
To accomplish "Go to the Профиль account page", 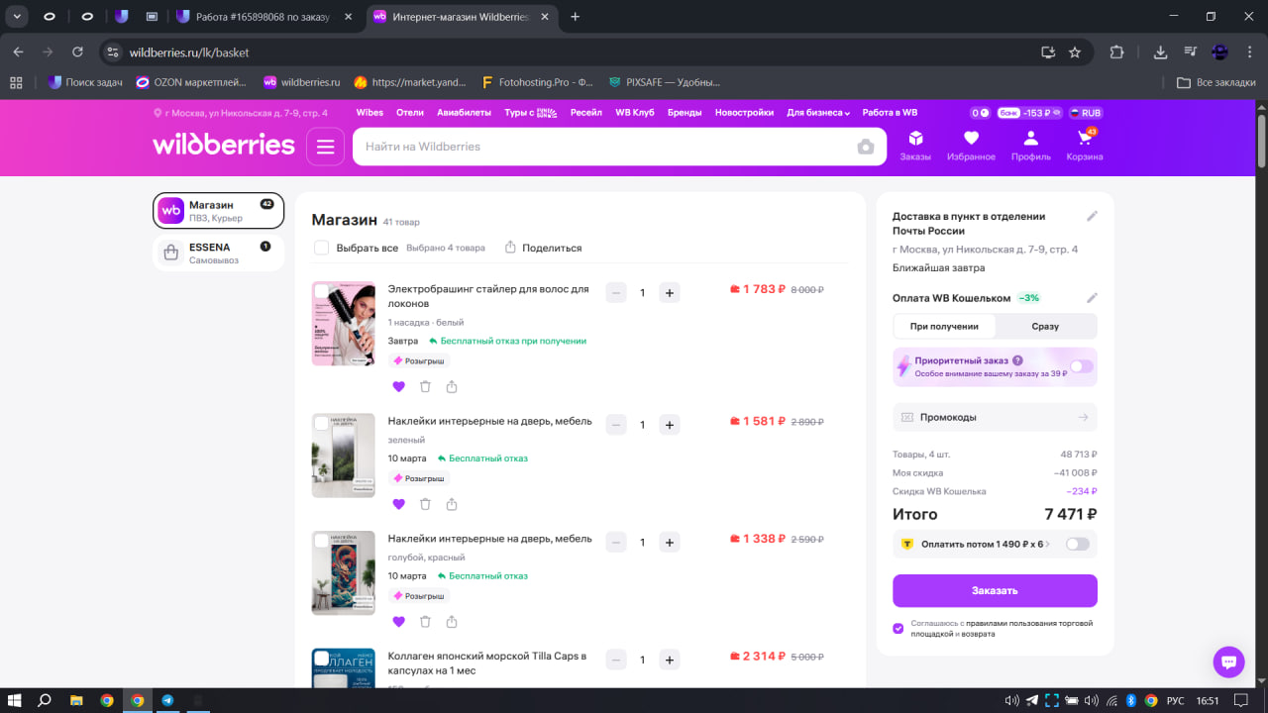I will coord(1031,145).
